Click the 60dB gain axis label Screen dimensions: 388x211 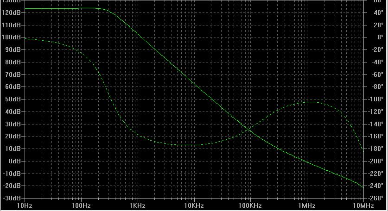coord(13,87)
